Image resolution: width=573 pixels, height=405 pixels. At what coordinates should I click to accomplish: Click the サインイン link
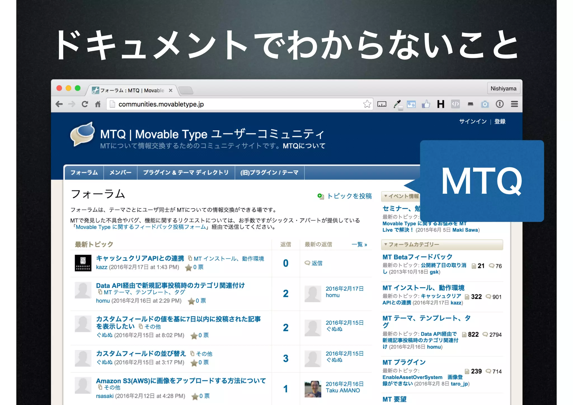coord(473,121)
